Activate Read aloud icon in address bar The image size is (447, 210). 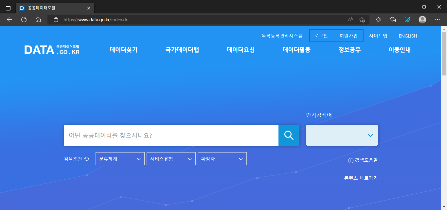[350, 20]
